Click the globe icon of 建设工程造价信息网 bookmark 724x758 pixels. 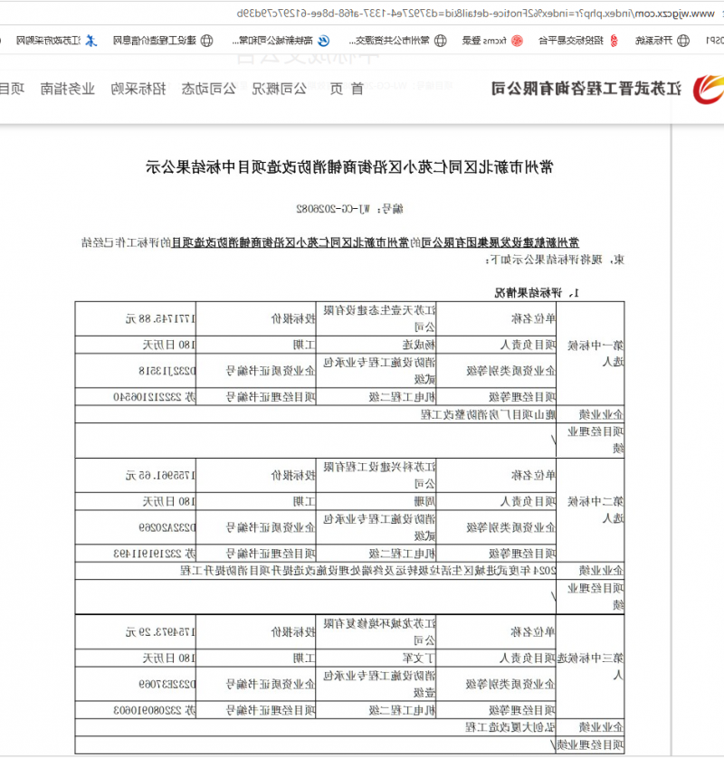207,41
